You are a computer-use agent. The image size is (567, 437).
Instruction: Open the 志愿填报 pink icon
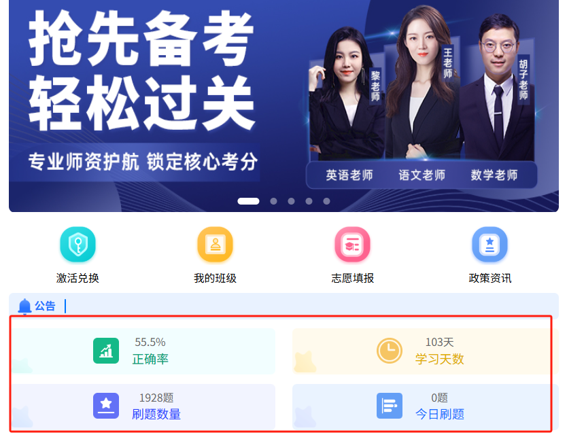[353, 245]
